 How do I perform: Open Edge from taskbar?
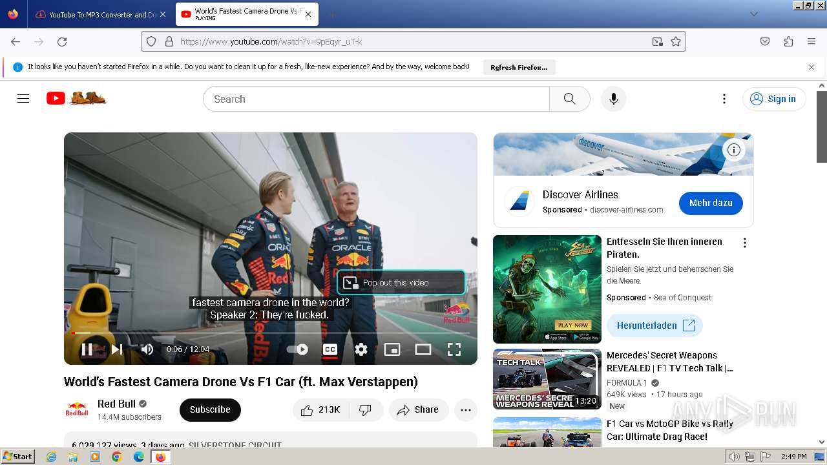[x=139, y=457]
